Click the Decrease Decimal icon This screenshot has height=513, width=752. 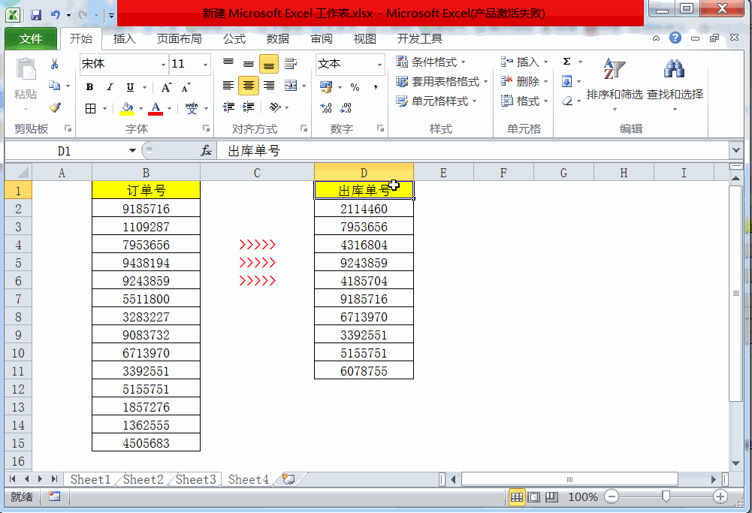(346, 108)
